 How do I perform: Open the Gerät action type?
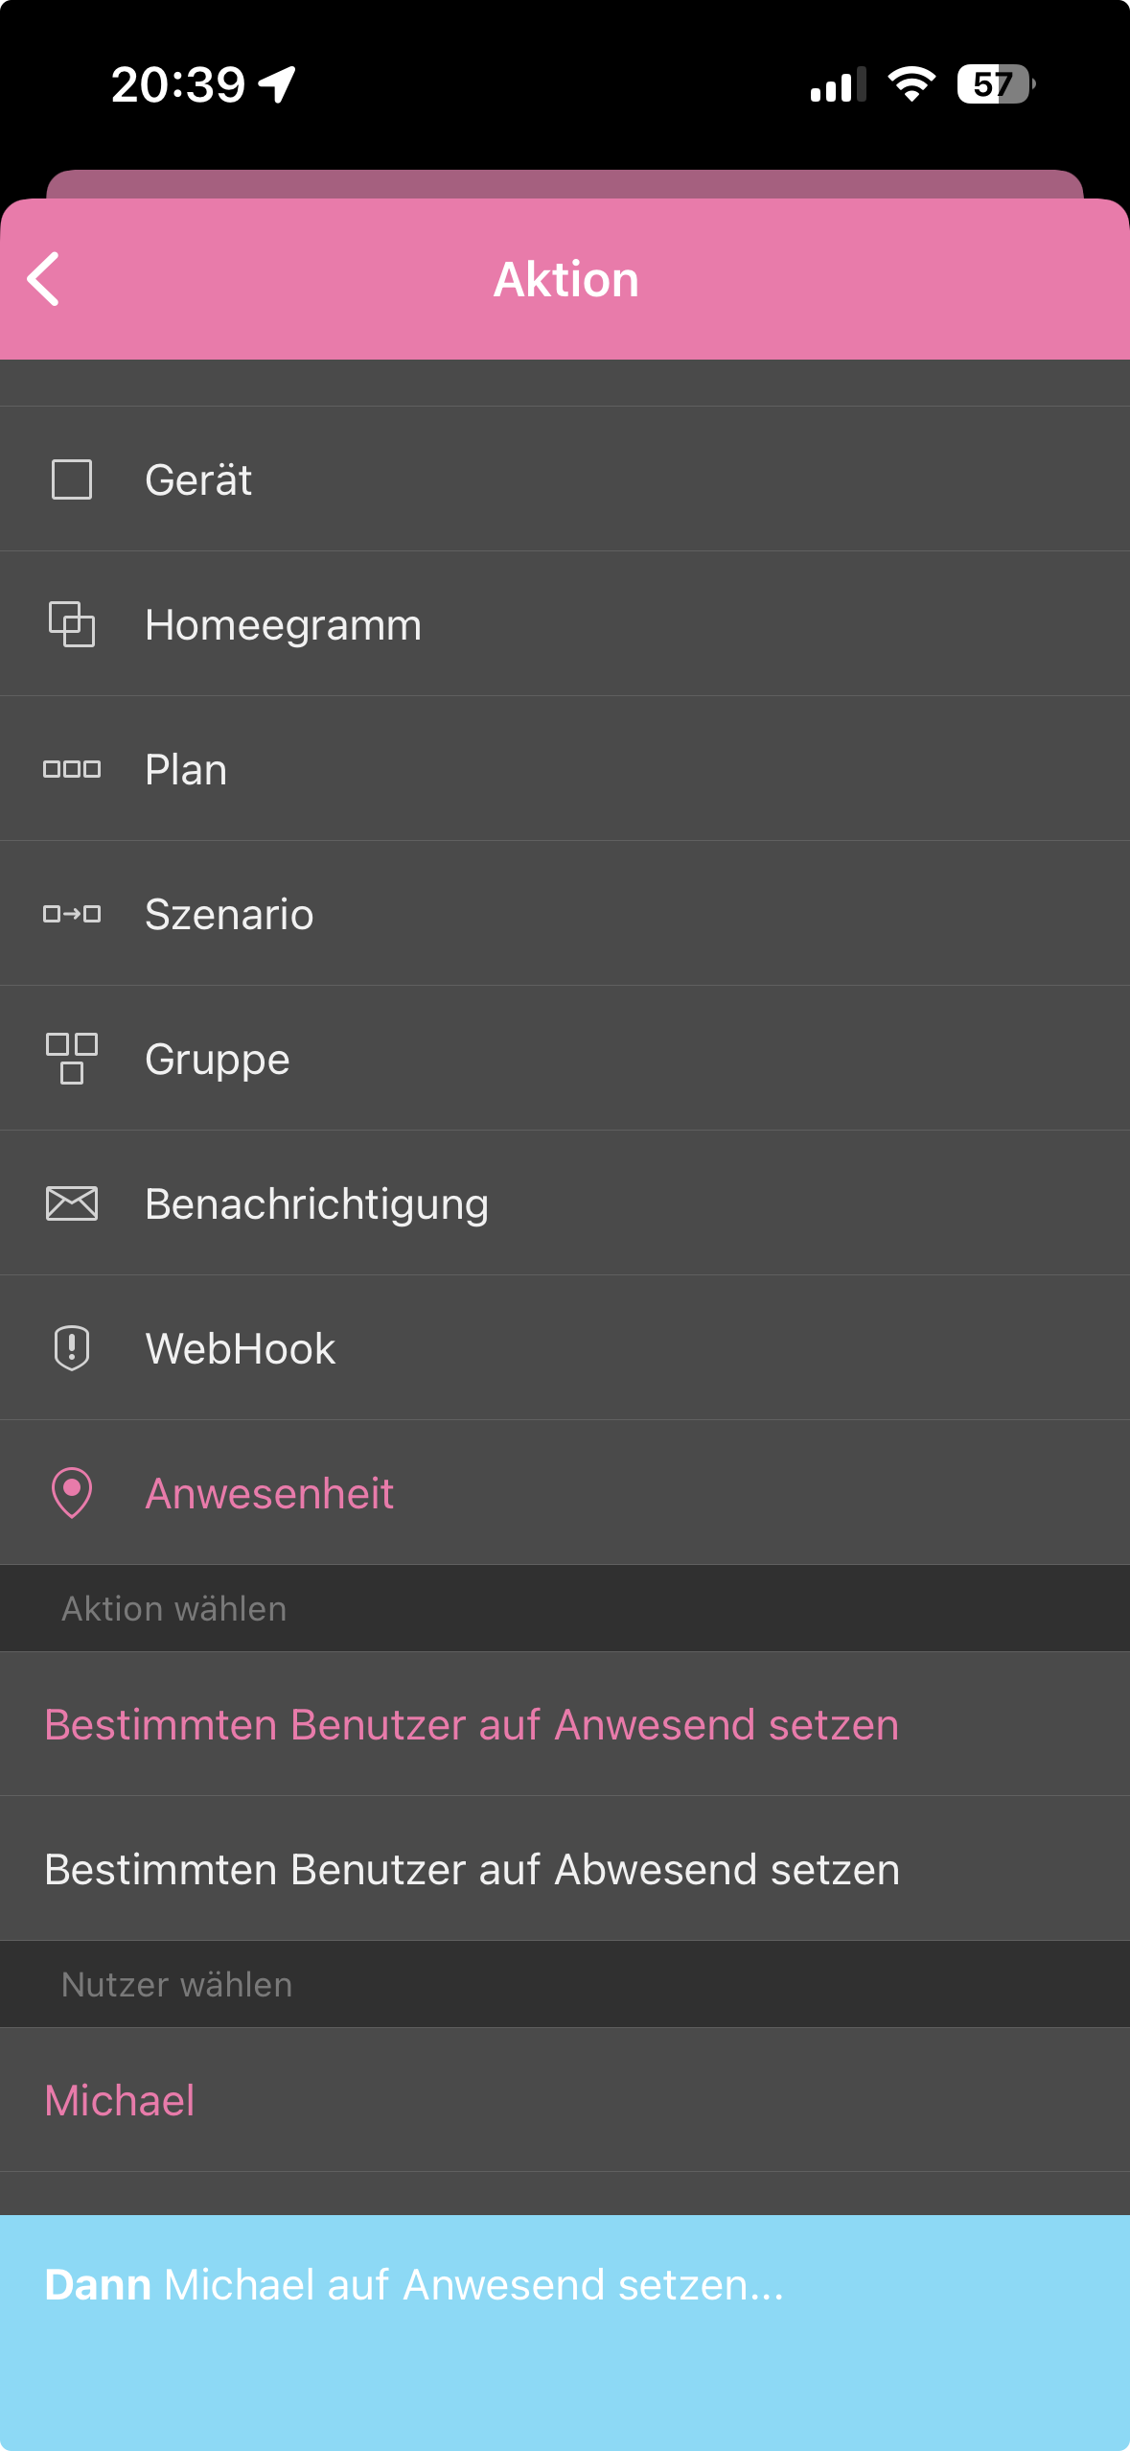(198, 479)
